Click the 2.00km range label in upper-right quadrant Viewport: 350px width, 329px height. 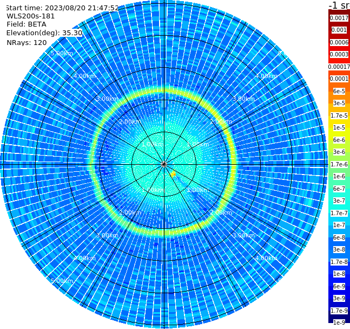221,121
